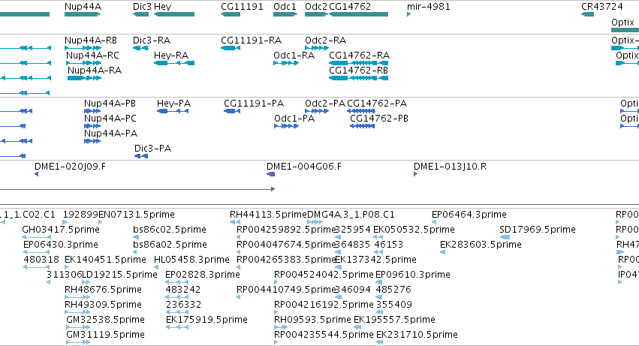Select protein CG14762-PA

tap(360, 111)
